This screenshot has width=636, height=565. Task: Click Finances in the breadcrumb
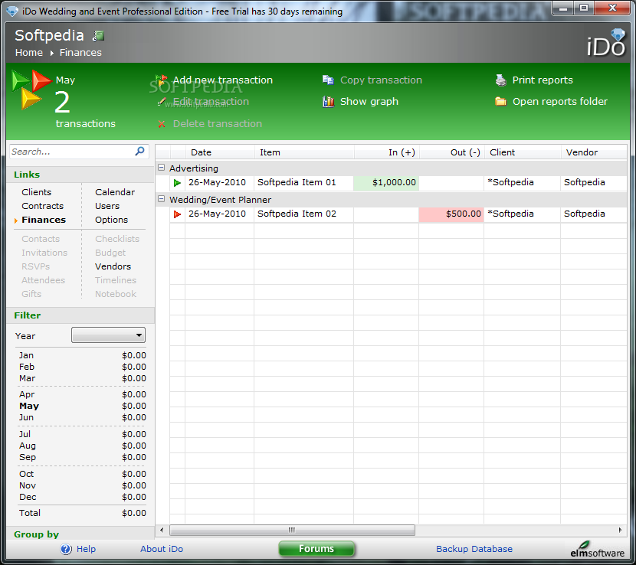(x=80, y=53)
